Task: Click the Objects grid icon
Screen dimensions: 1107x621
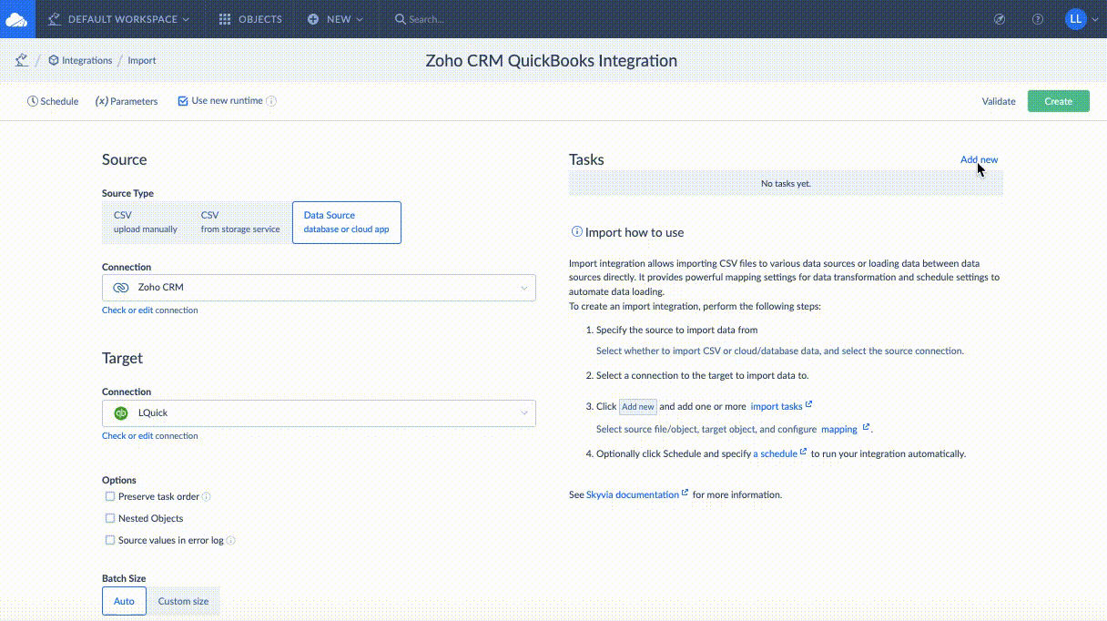Action: tap(225, 19)
